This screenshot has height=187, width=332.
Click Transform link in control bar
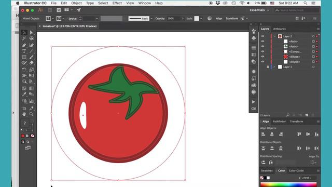pos(232,19)
